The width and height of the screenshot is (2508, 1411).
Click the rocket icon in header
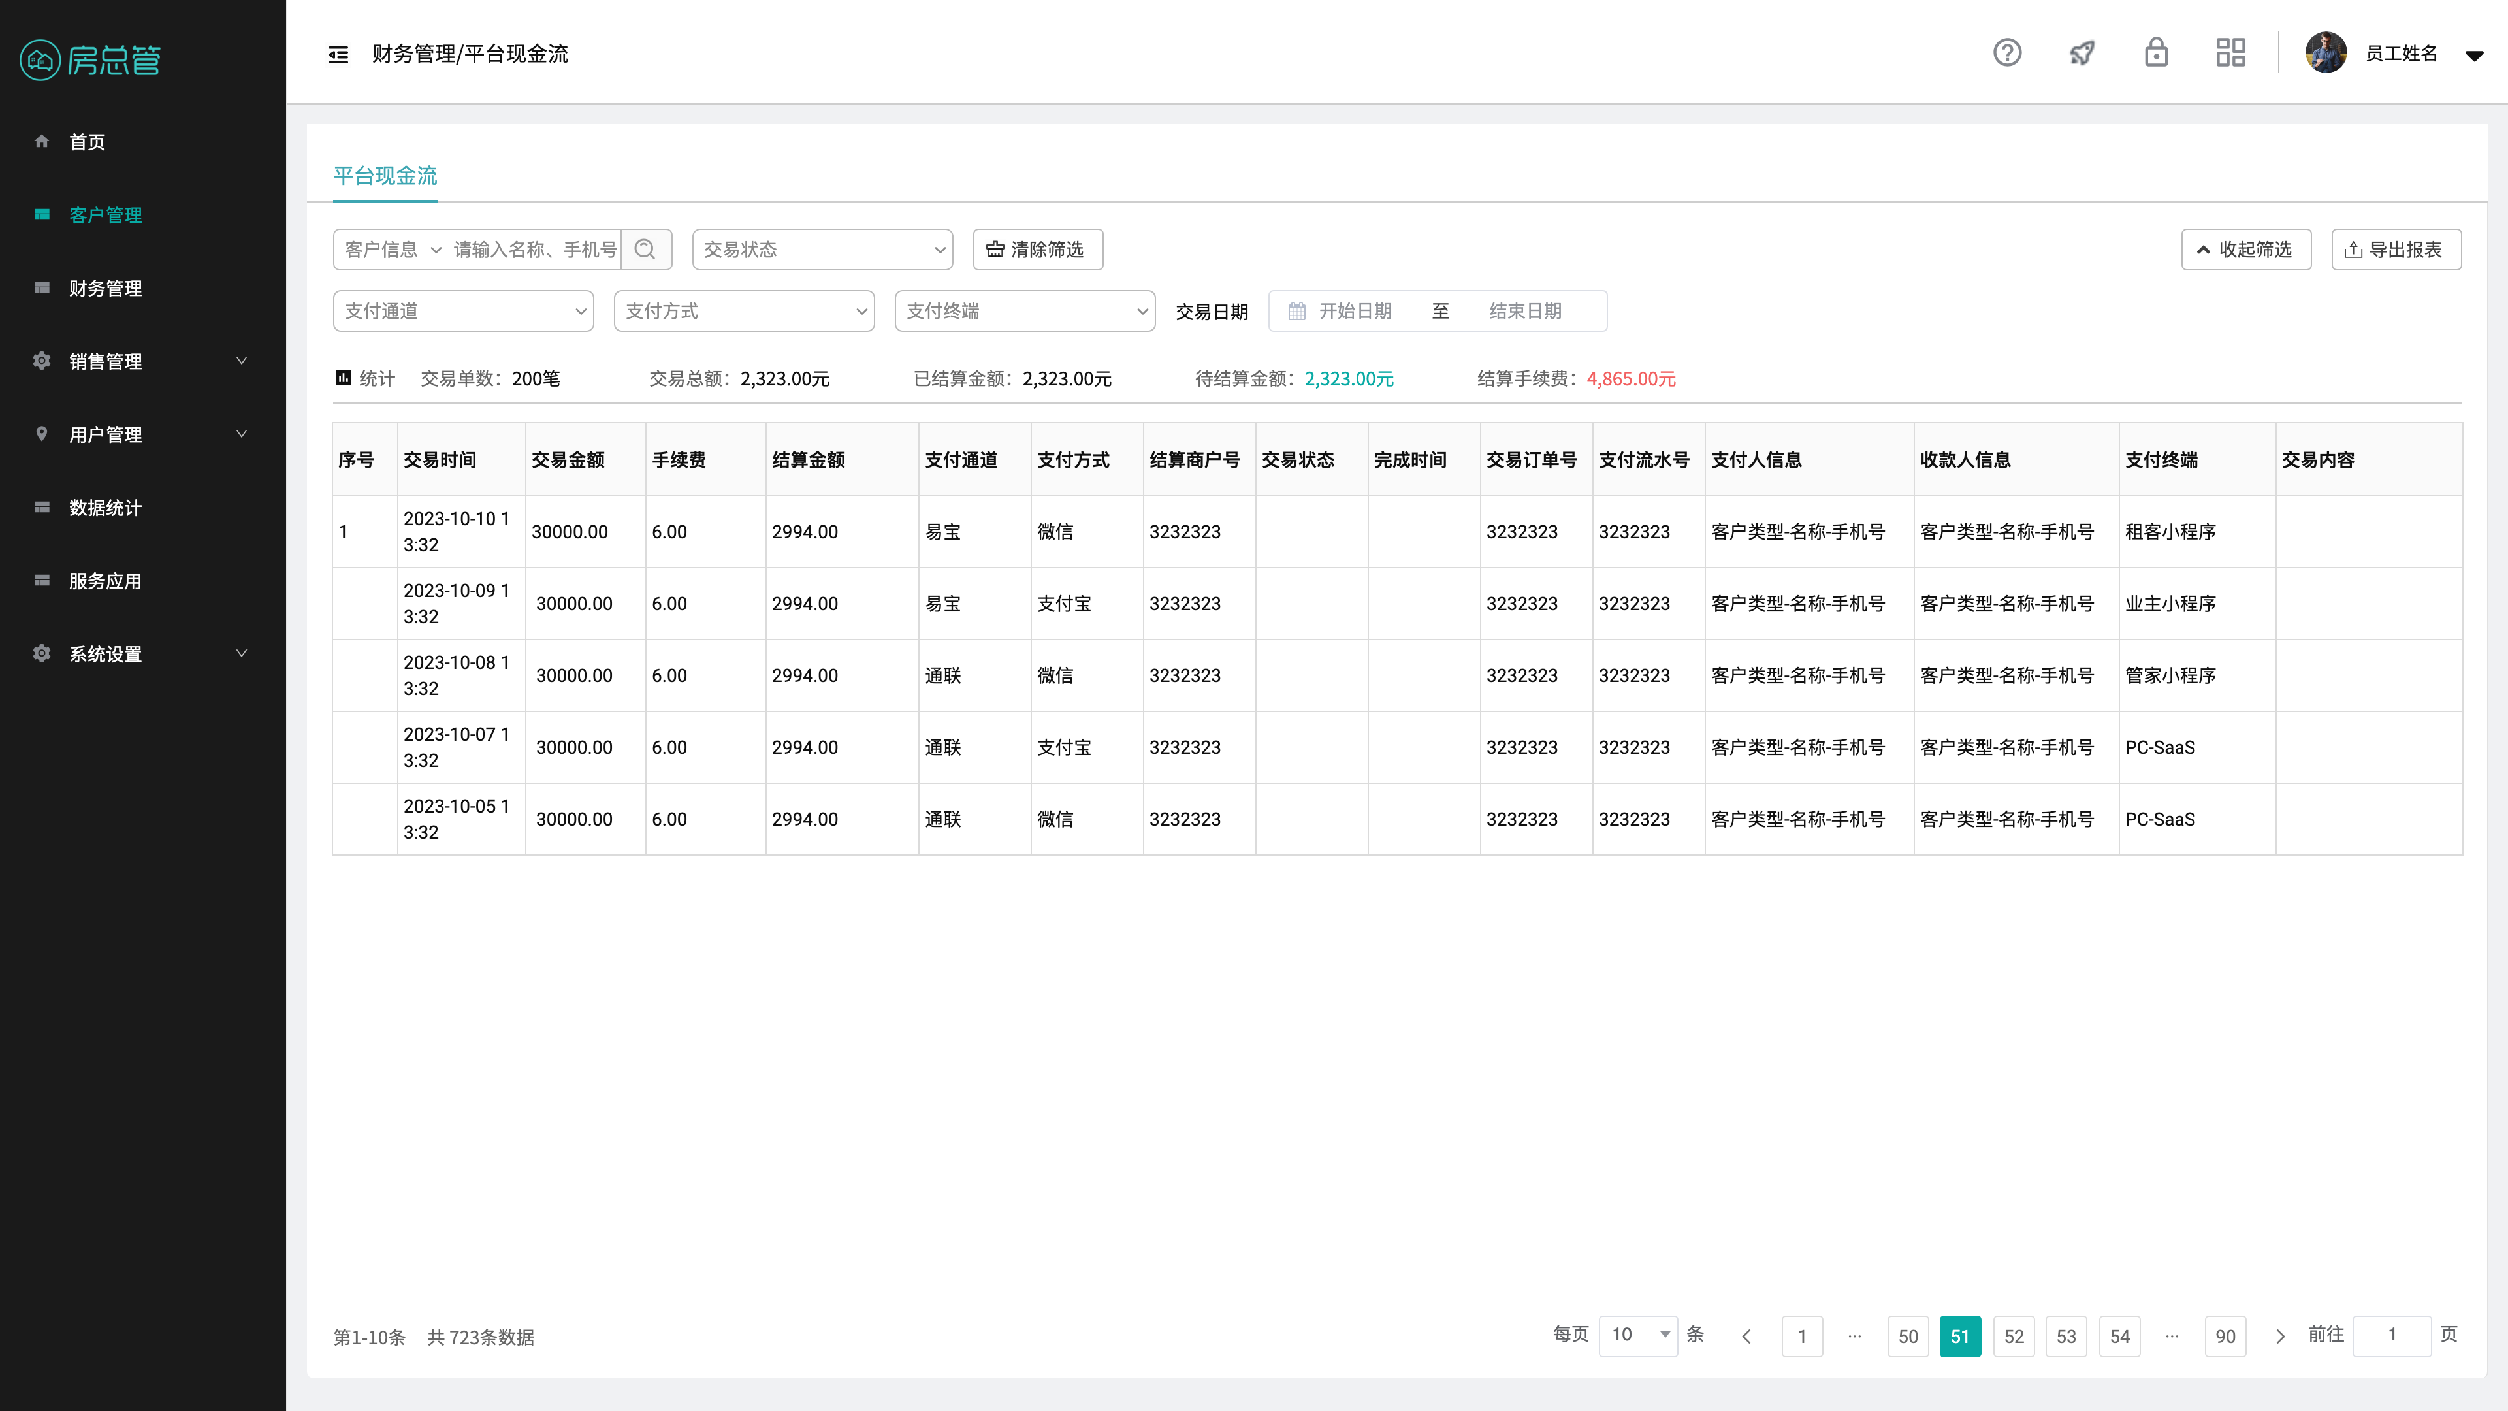[x=2082, y=52]
